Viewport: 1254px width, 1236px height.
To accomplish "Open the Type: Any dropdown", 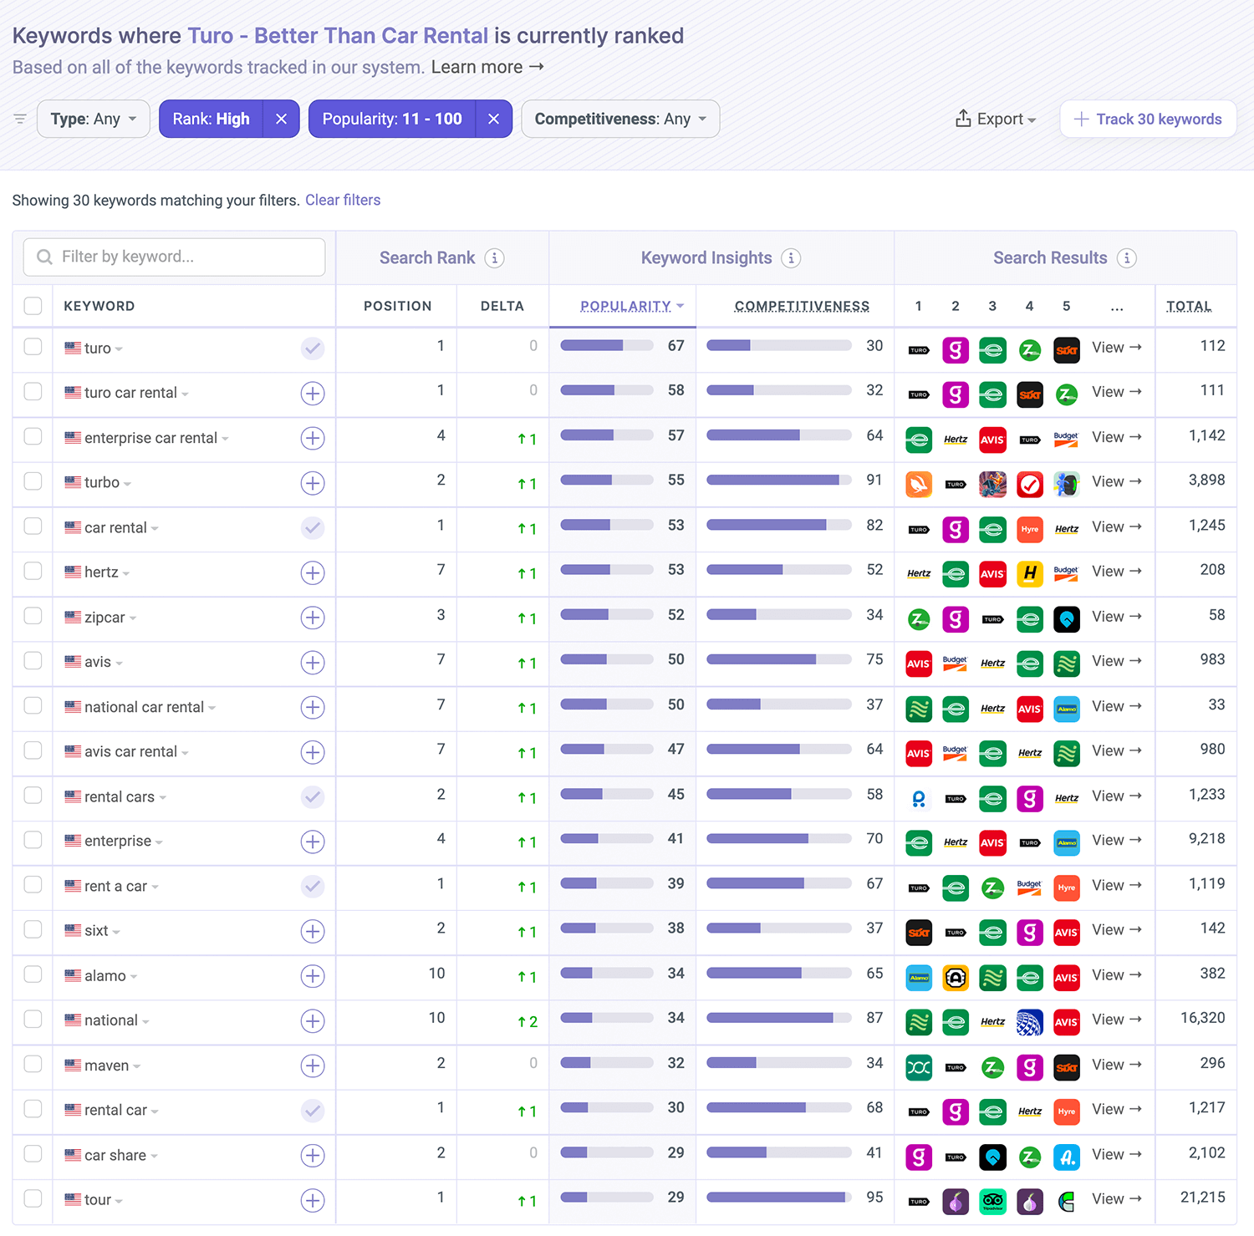I will (x=94, y=119).
